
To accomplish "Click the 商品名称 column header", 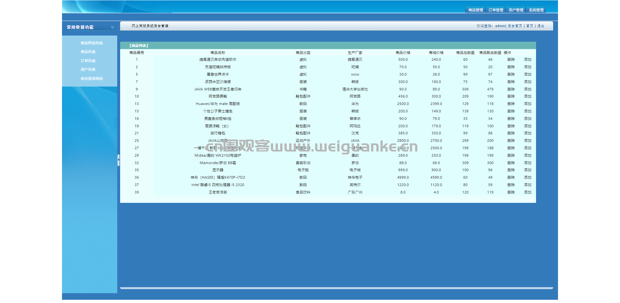I will 218,53.
